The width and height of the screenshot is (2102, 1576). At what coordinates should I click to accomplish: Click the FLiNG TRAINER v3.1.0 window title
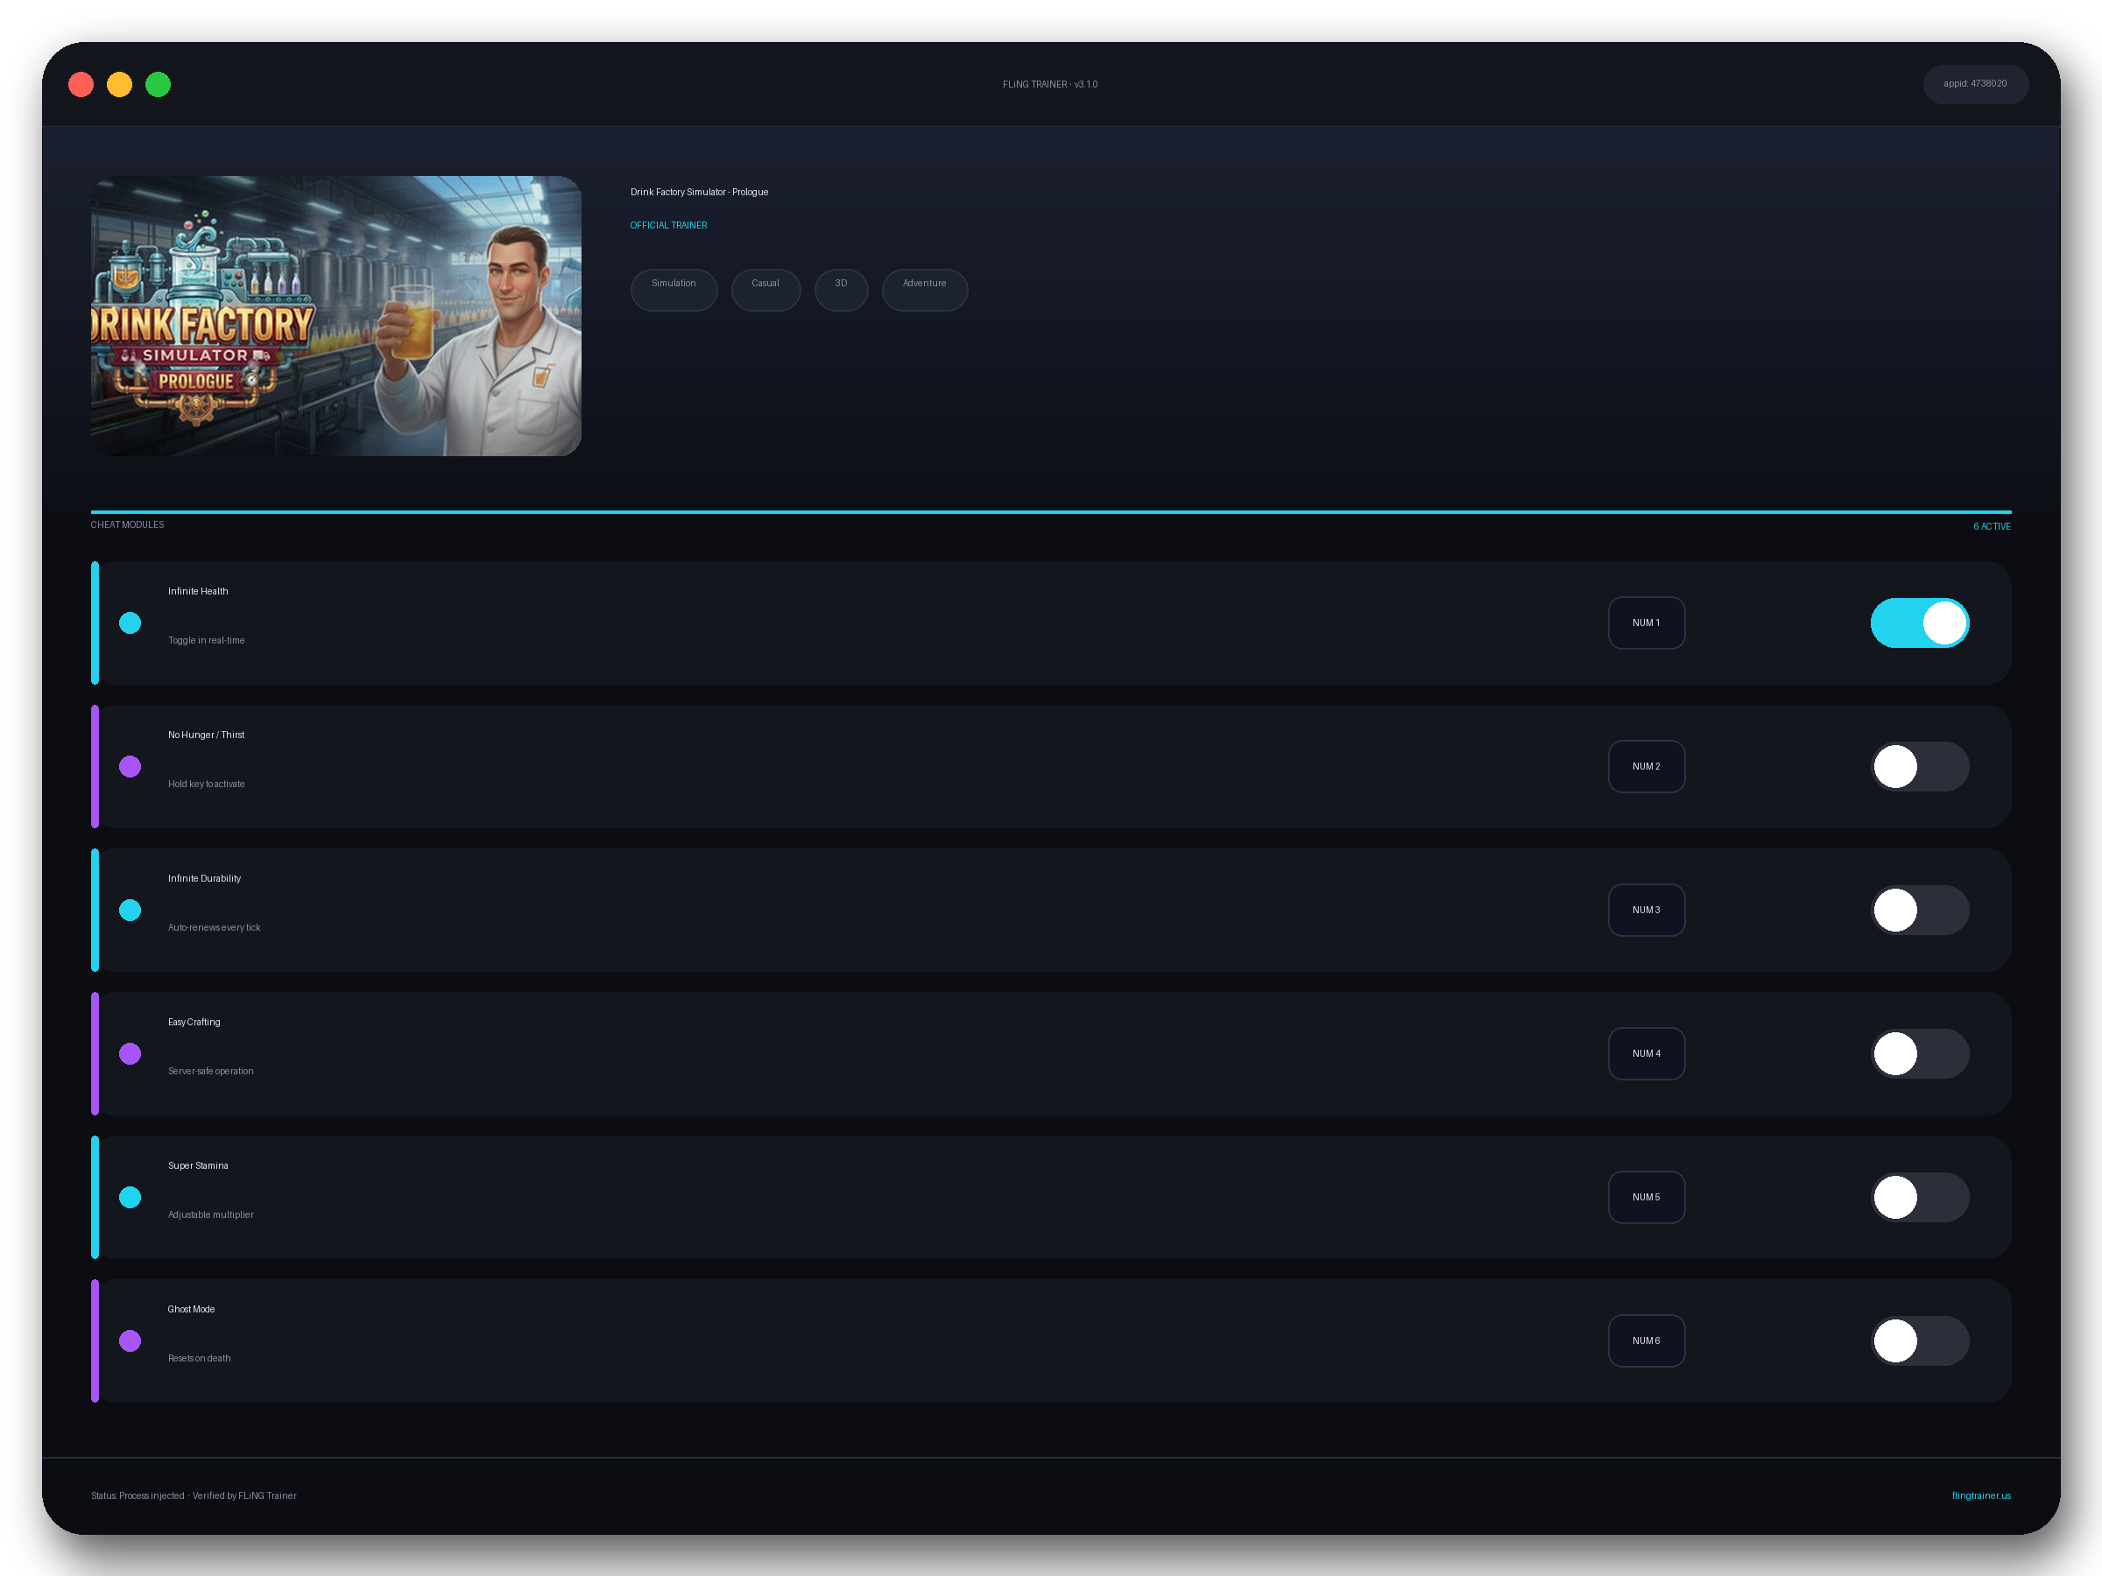click(x=1050, y=85)
